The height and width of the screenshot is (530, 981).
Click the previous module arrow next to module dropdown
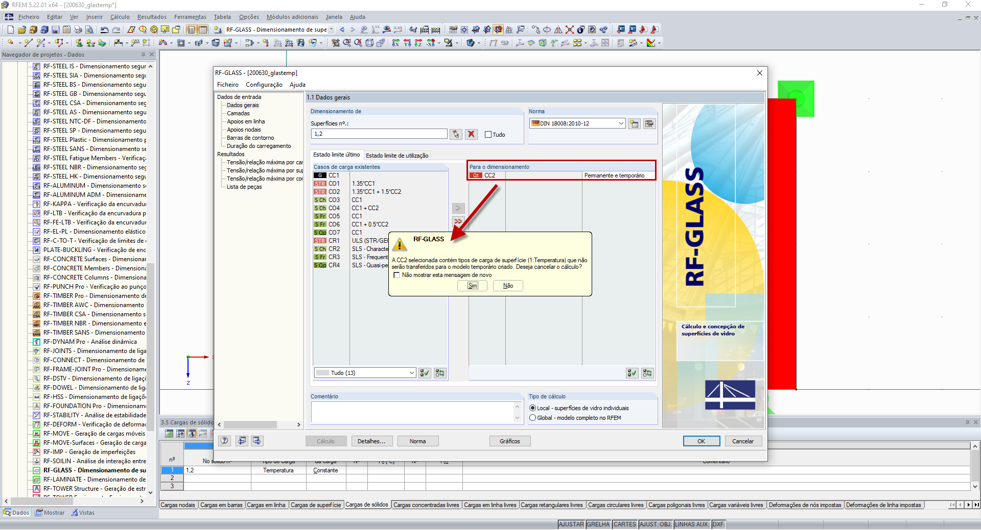(342, 30)
